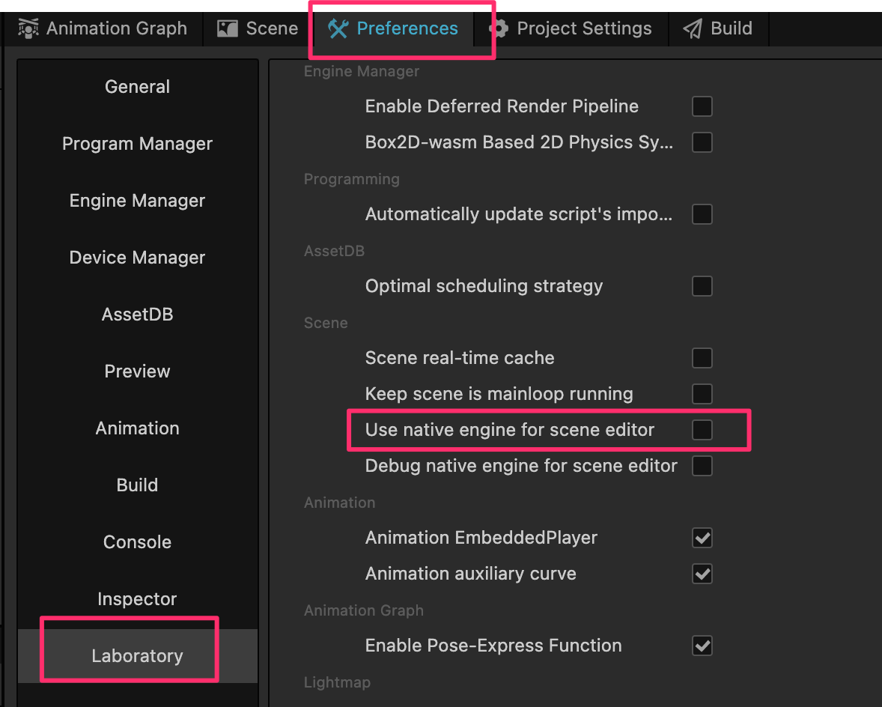Select Program Manager in the sidebar
The image size is (882, 707).
[x=137, y=144]
